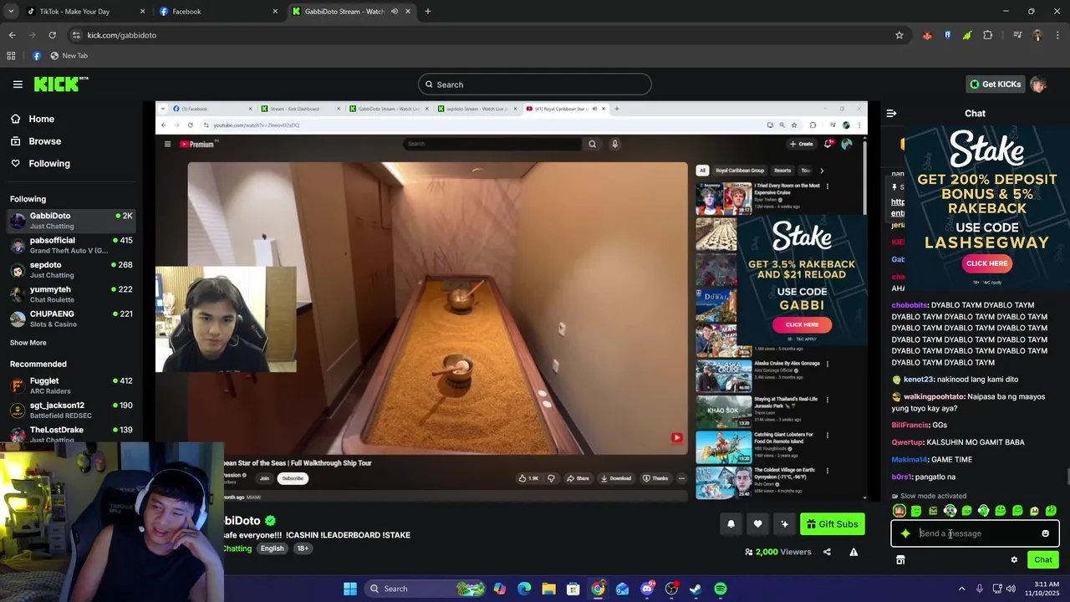The height and width of the screenshot is (602, 1070).
Task: Select GabbiDoto channel in Following list
Action: pyautogui.click(x=72, y=221)
